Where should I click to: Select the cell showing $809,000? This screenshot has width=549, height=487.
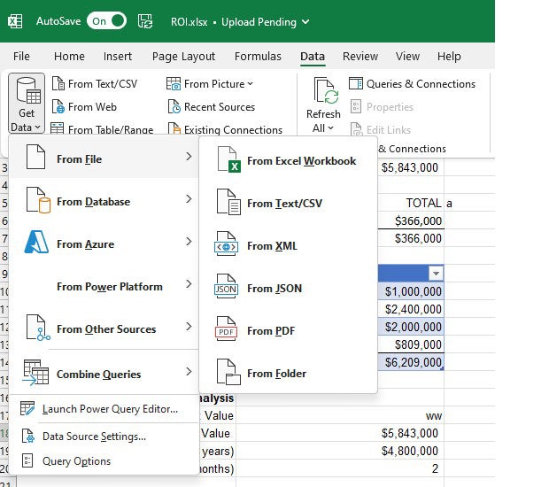411,344
